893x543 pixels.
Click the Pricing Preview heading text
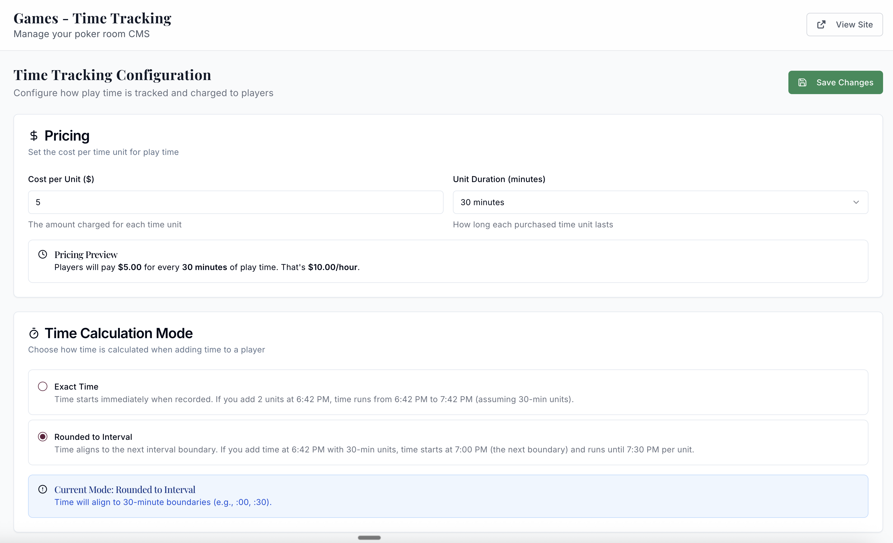coord(86,255)
